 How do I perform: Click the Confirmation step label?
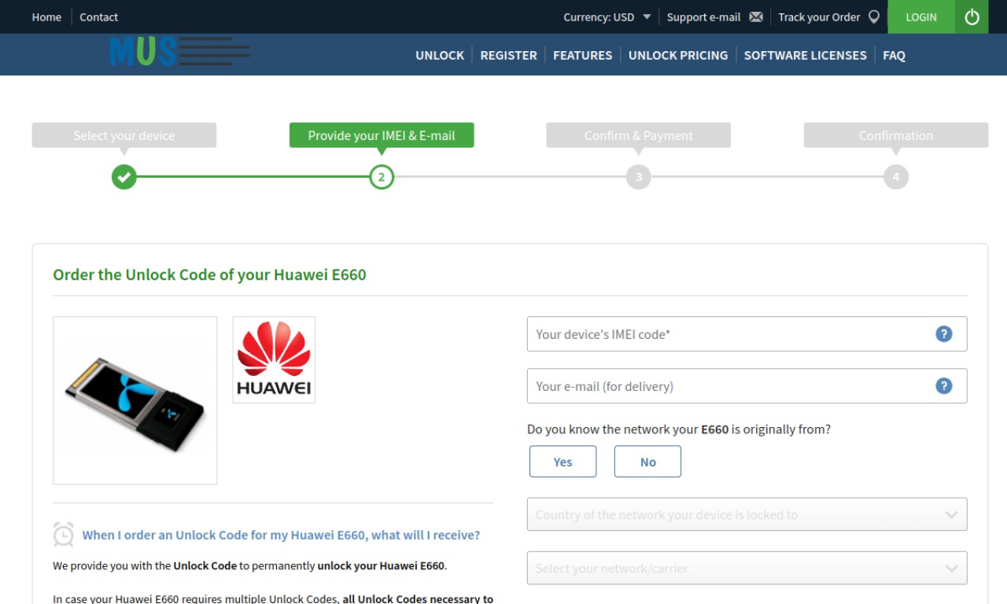coord(895,135)
